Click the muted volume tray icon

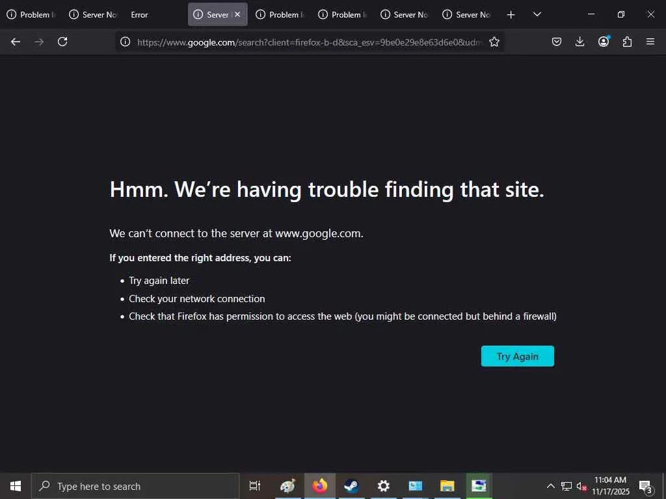(x=581, y=486)
